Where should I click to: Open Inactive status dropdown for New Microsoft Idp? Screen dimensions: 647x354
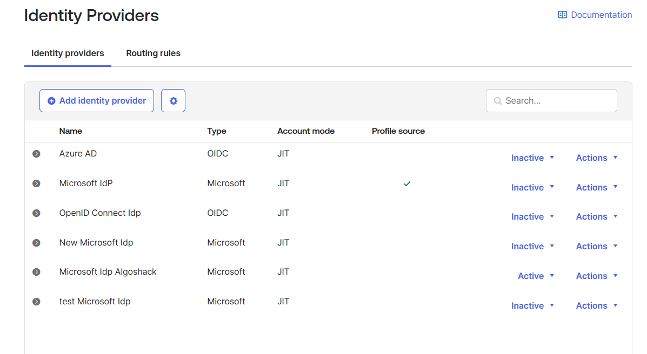[532, 246]
